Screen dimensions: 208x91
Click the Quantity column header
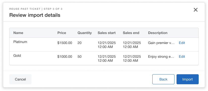(x=85, y=33)
